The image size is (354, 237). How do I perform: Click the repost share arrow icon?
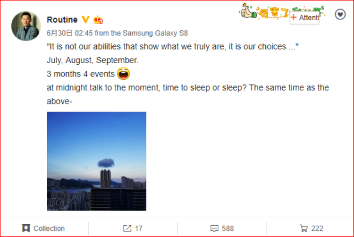coord(127,228)
